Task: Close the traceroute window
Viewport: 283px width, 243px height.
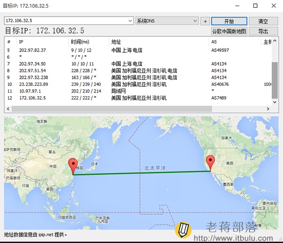Action: coord(274,6)
